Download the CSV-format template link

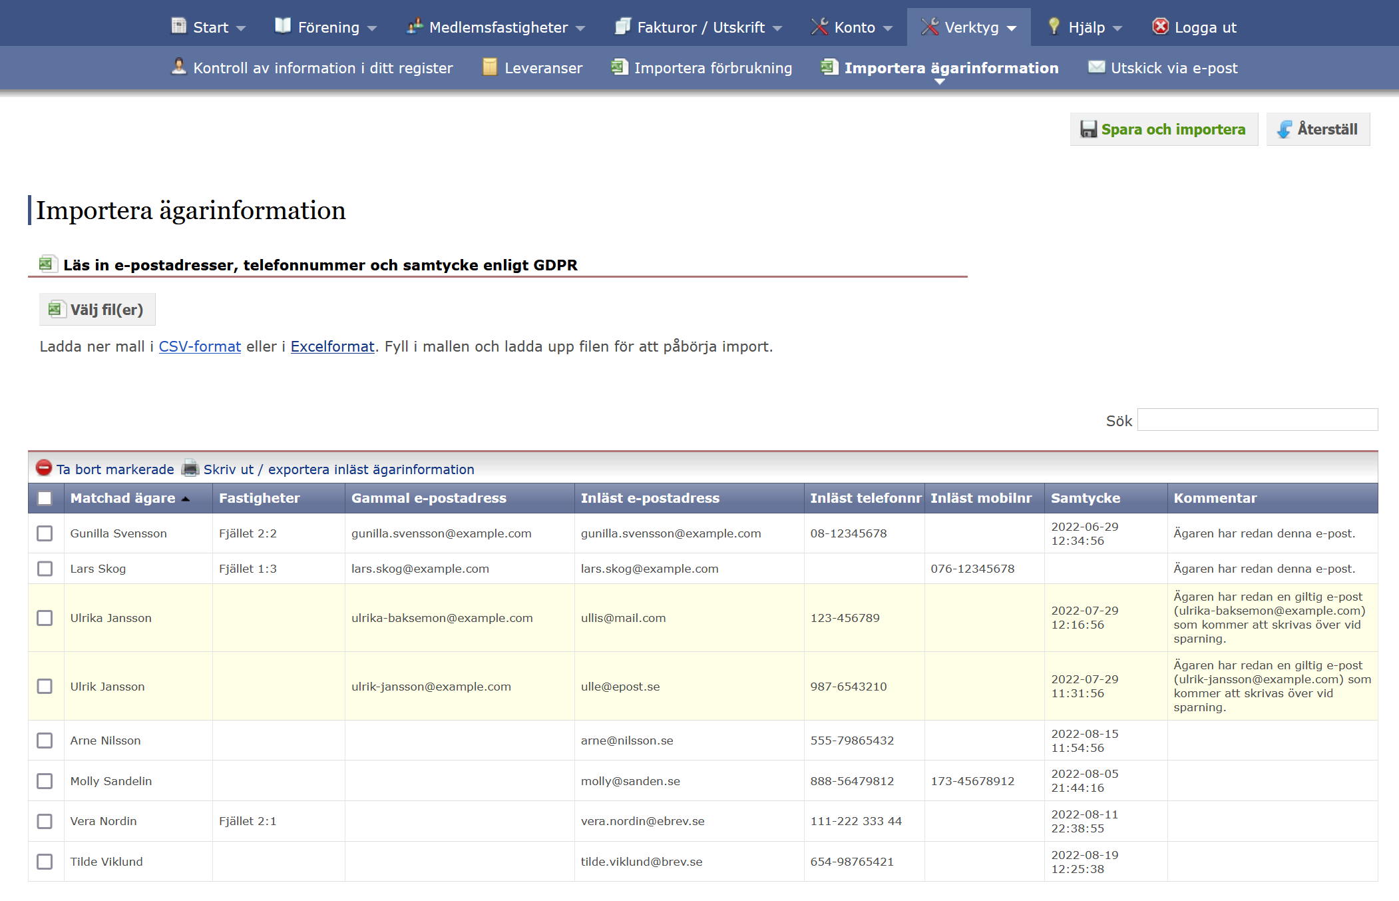[200, 346]
